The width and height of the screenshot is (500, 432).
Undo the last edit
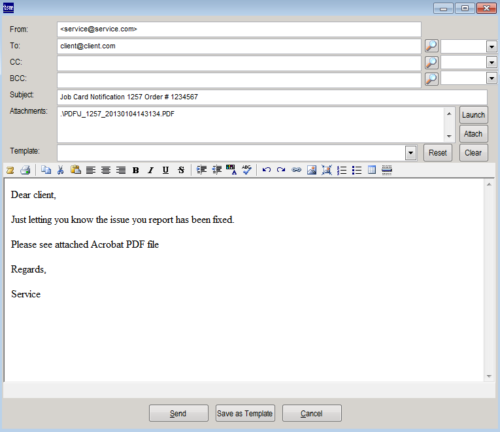click(x=266, y=170)
